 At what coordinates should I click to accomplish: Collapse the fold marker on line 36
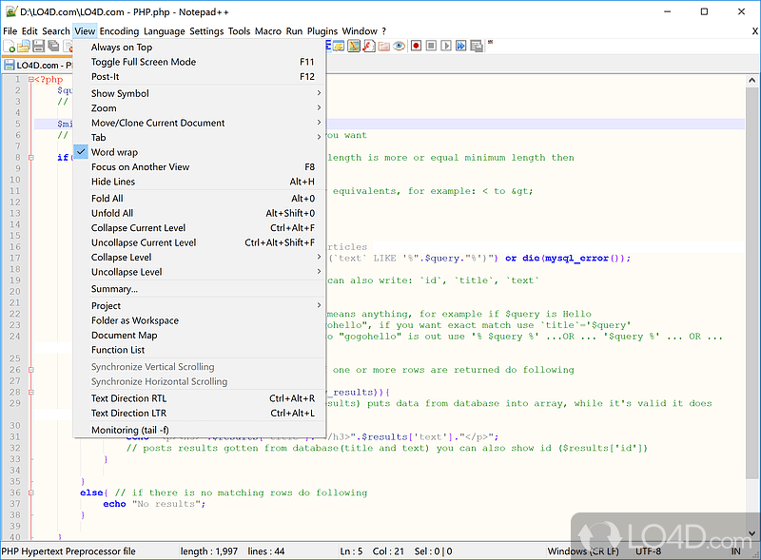(x=31, y=492)
